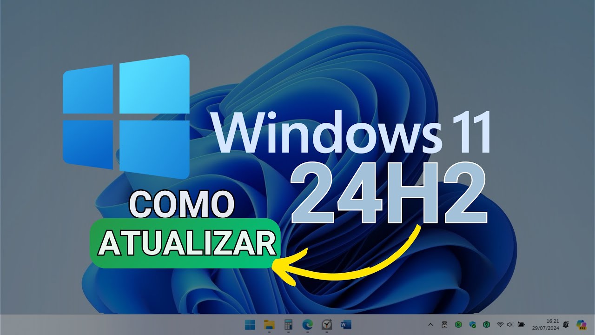Open notifications bell icon

(x=566, y=324)
